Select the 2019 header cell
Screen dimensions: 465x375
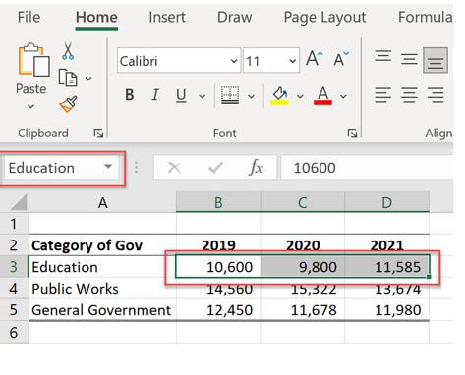pos(218,245)
